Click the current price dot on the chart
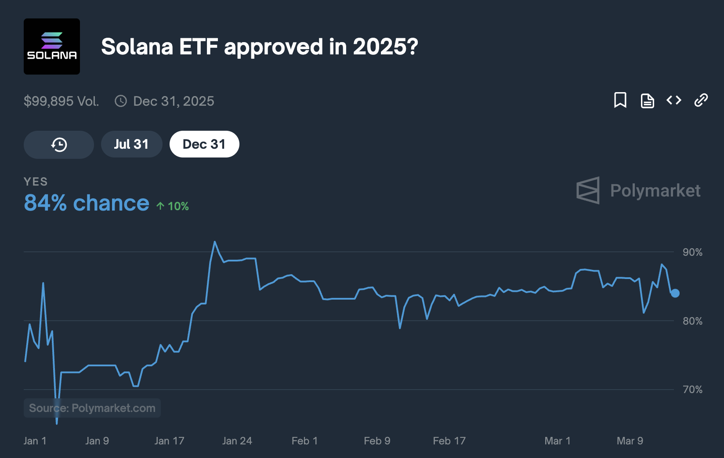The height and width of the screenshot is (458, 724). coord(675,293)
